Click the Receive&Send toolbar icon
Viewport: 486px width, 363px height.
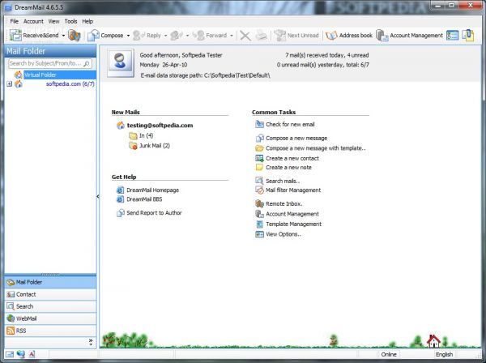[x=15, y=36]
